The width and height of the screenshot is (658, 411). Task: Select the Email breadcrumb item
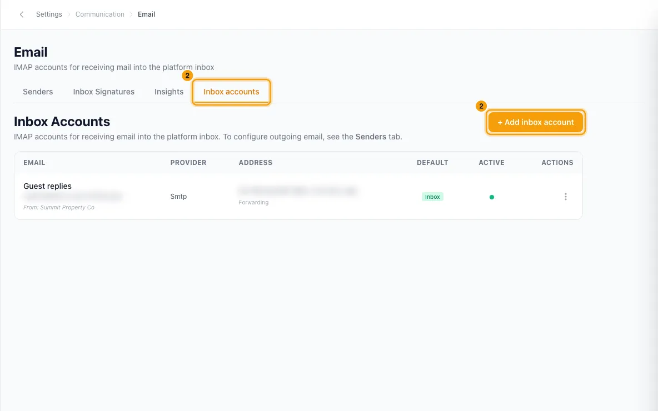point(147,14)
